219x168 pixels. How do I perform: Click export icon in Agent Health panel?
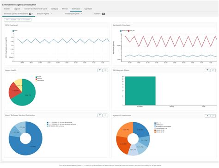(x=105, y=70)
